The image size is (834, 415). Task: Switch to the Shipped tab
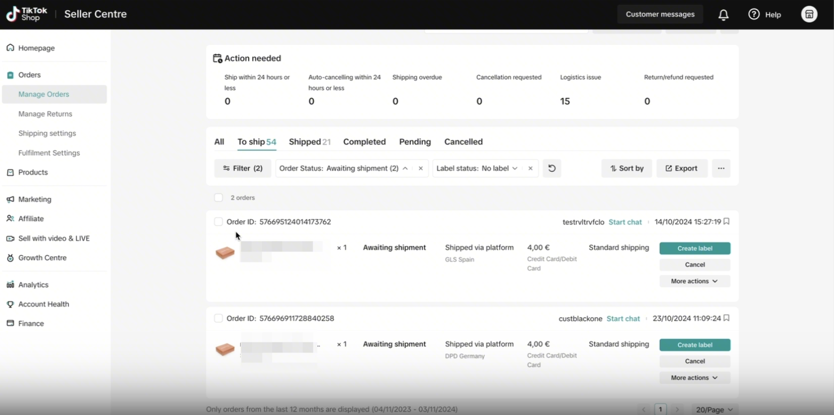point(309,142)
